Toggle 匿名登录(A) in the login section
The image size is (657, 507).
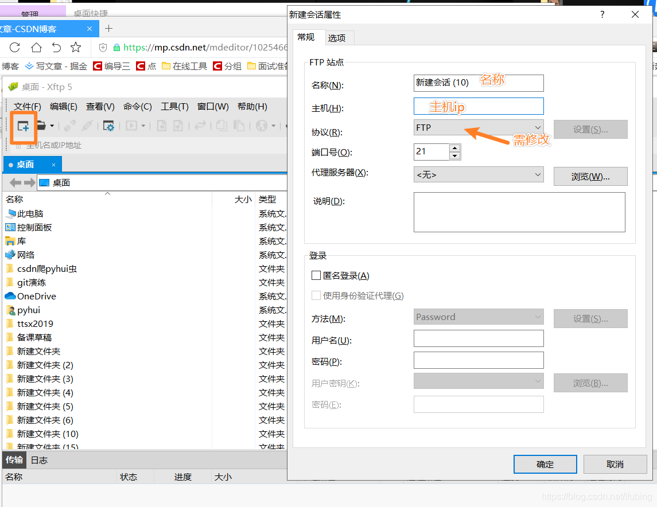pyautogui.click(x=316, y=275)
